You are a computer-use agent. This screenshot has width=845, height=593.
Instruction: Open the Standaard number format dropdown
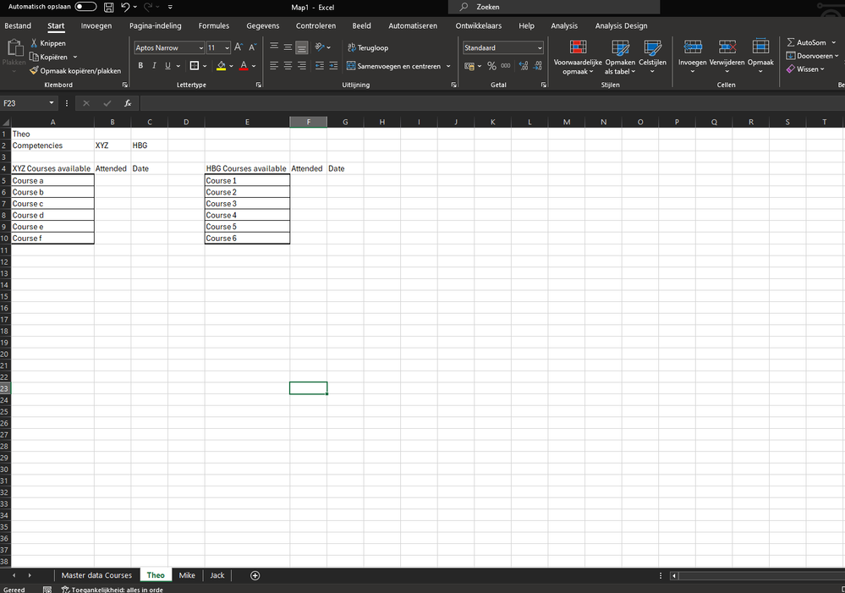[540, 48]
